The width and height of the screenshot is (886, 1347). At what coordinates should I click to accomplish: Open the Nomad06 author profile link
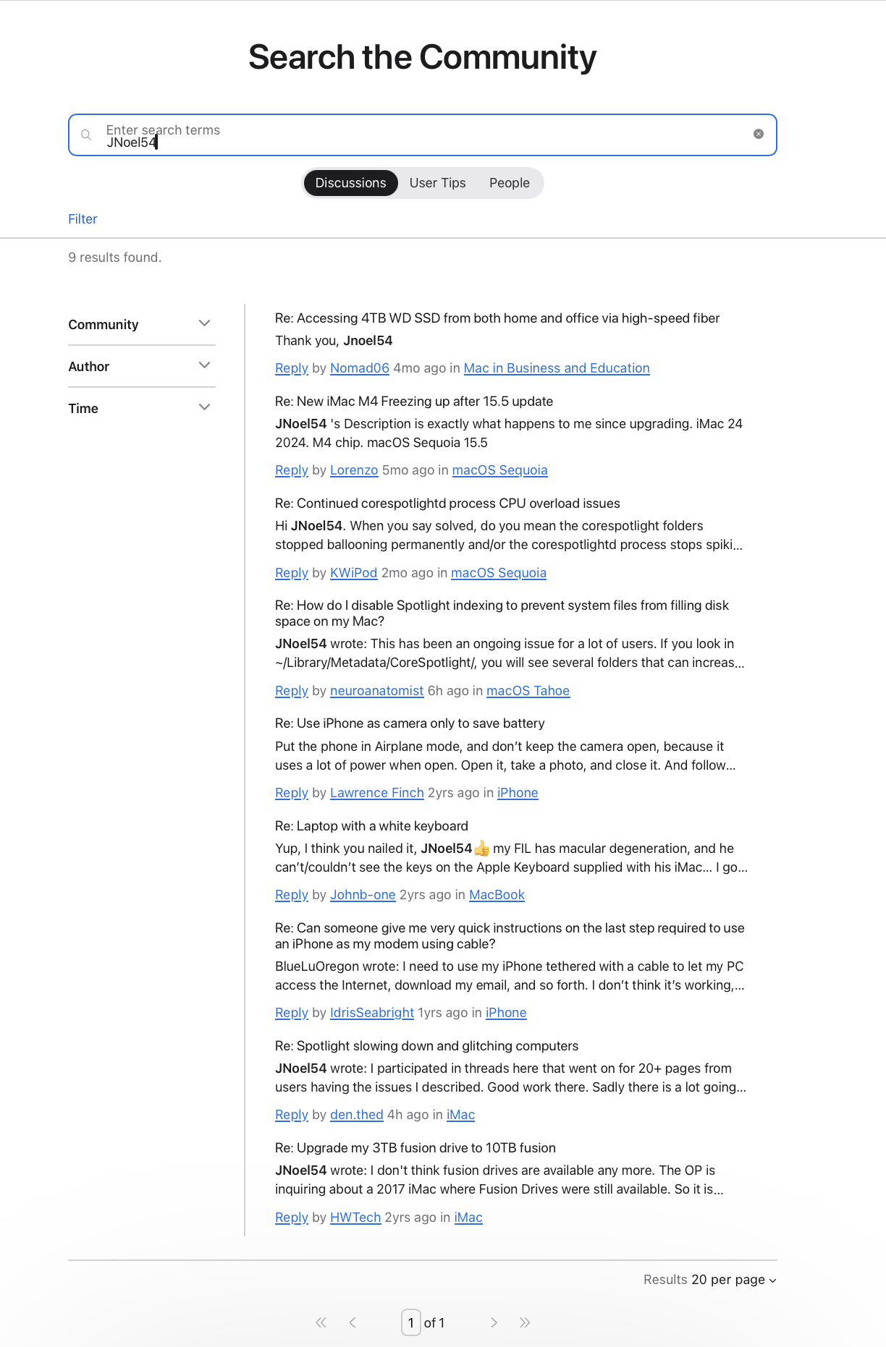pyautogui.click(x=360, y=368)
